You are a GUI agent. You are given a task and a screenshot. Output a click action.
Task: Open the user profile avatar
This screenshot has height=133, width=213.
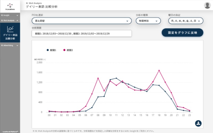[207, 5]
